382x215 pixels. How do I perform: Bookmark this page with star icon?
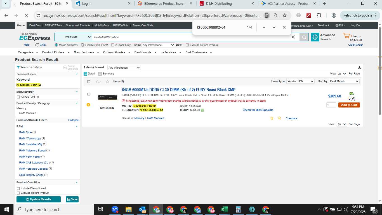(285, 15)
